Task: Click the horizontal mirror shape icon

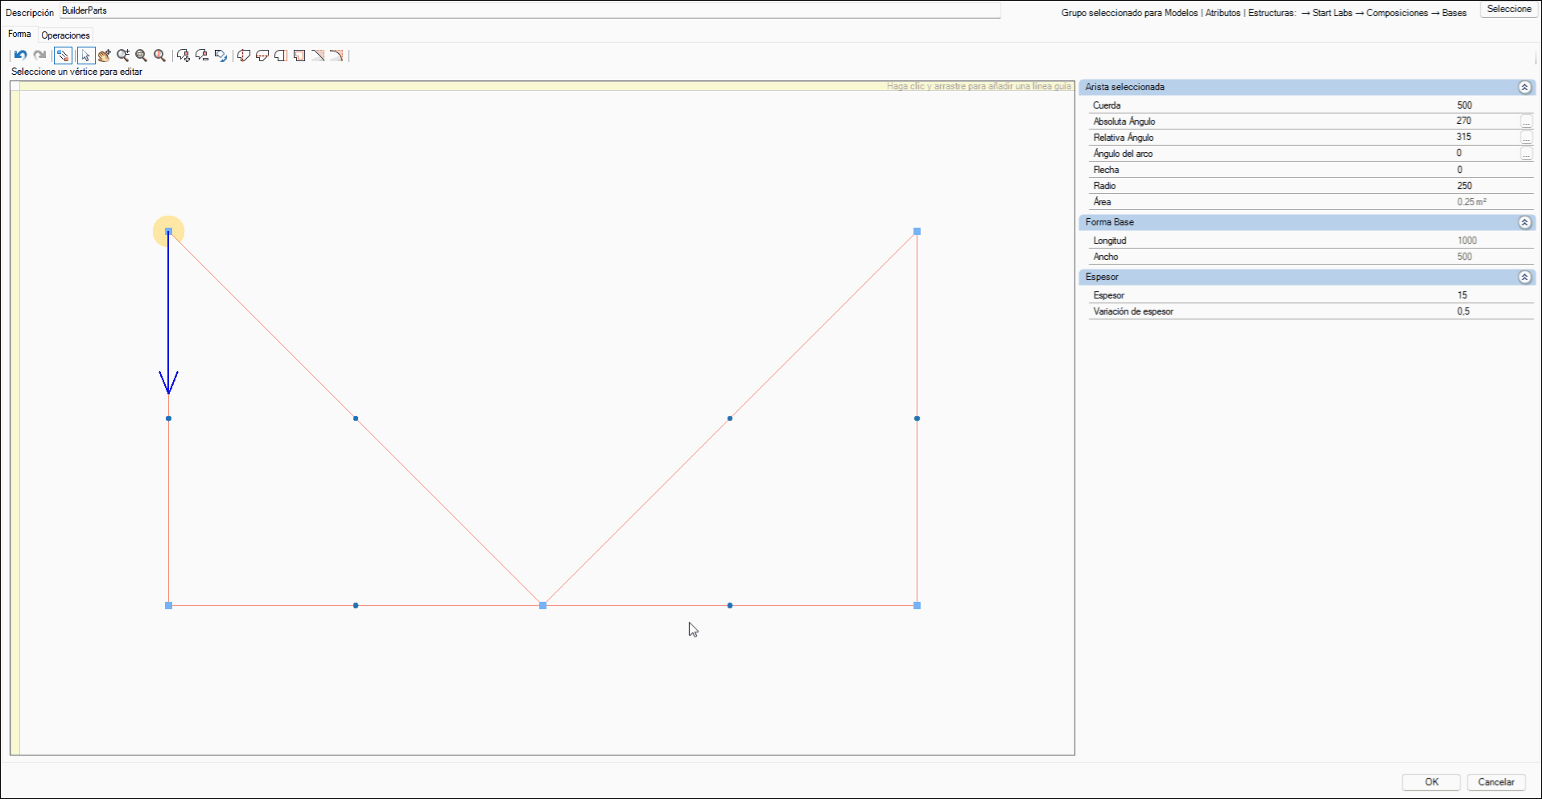Action: (x=262, y=56)
